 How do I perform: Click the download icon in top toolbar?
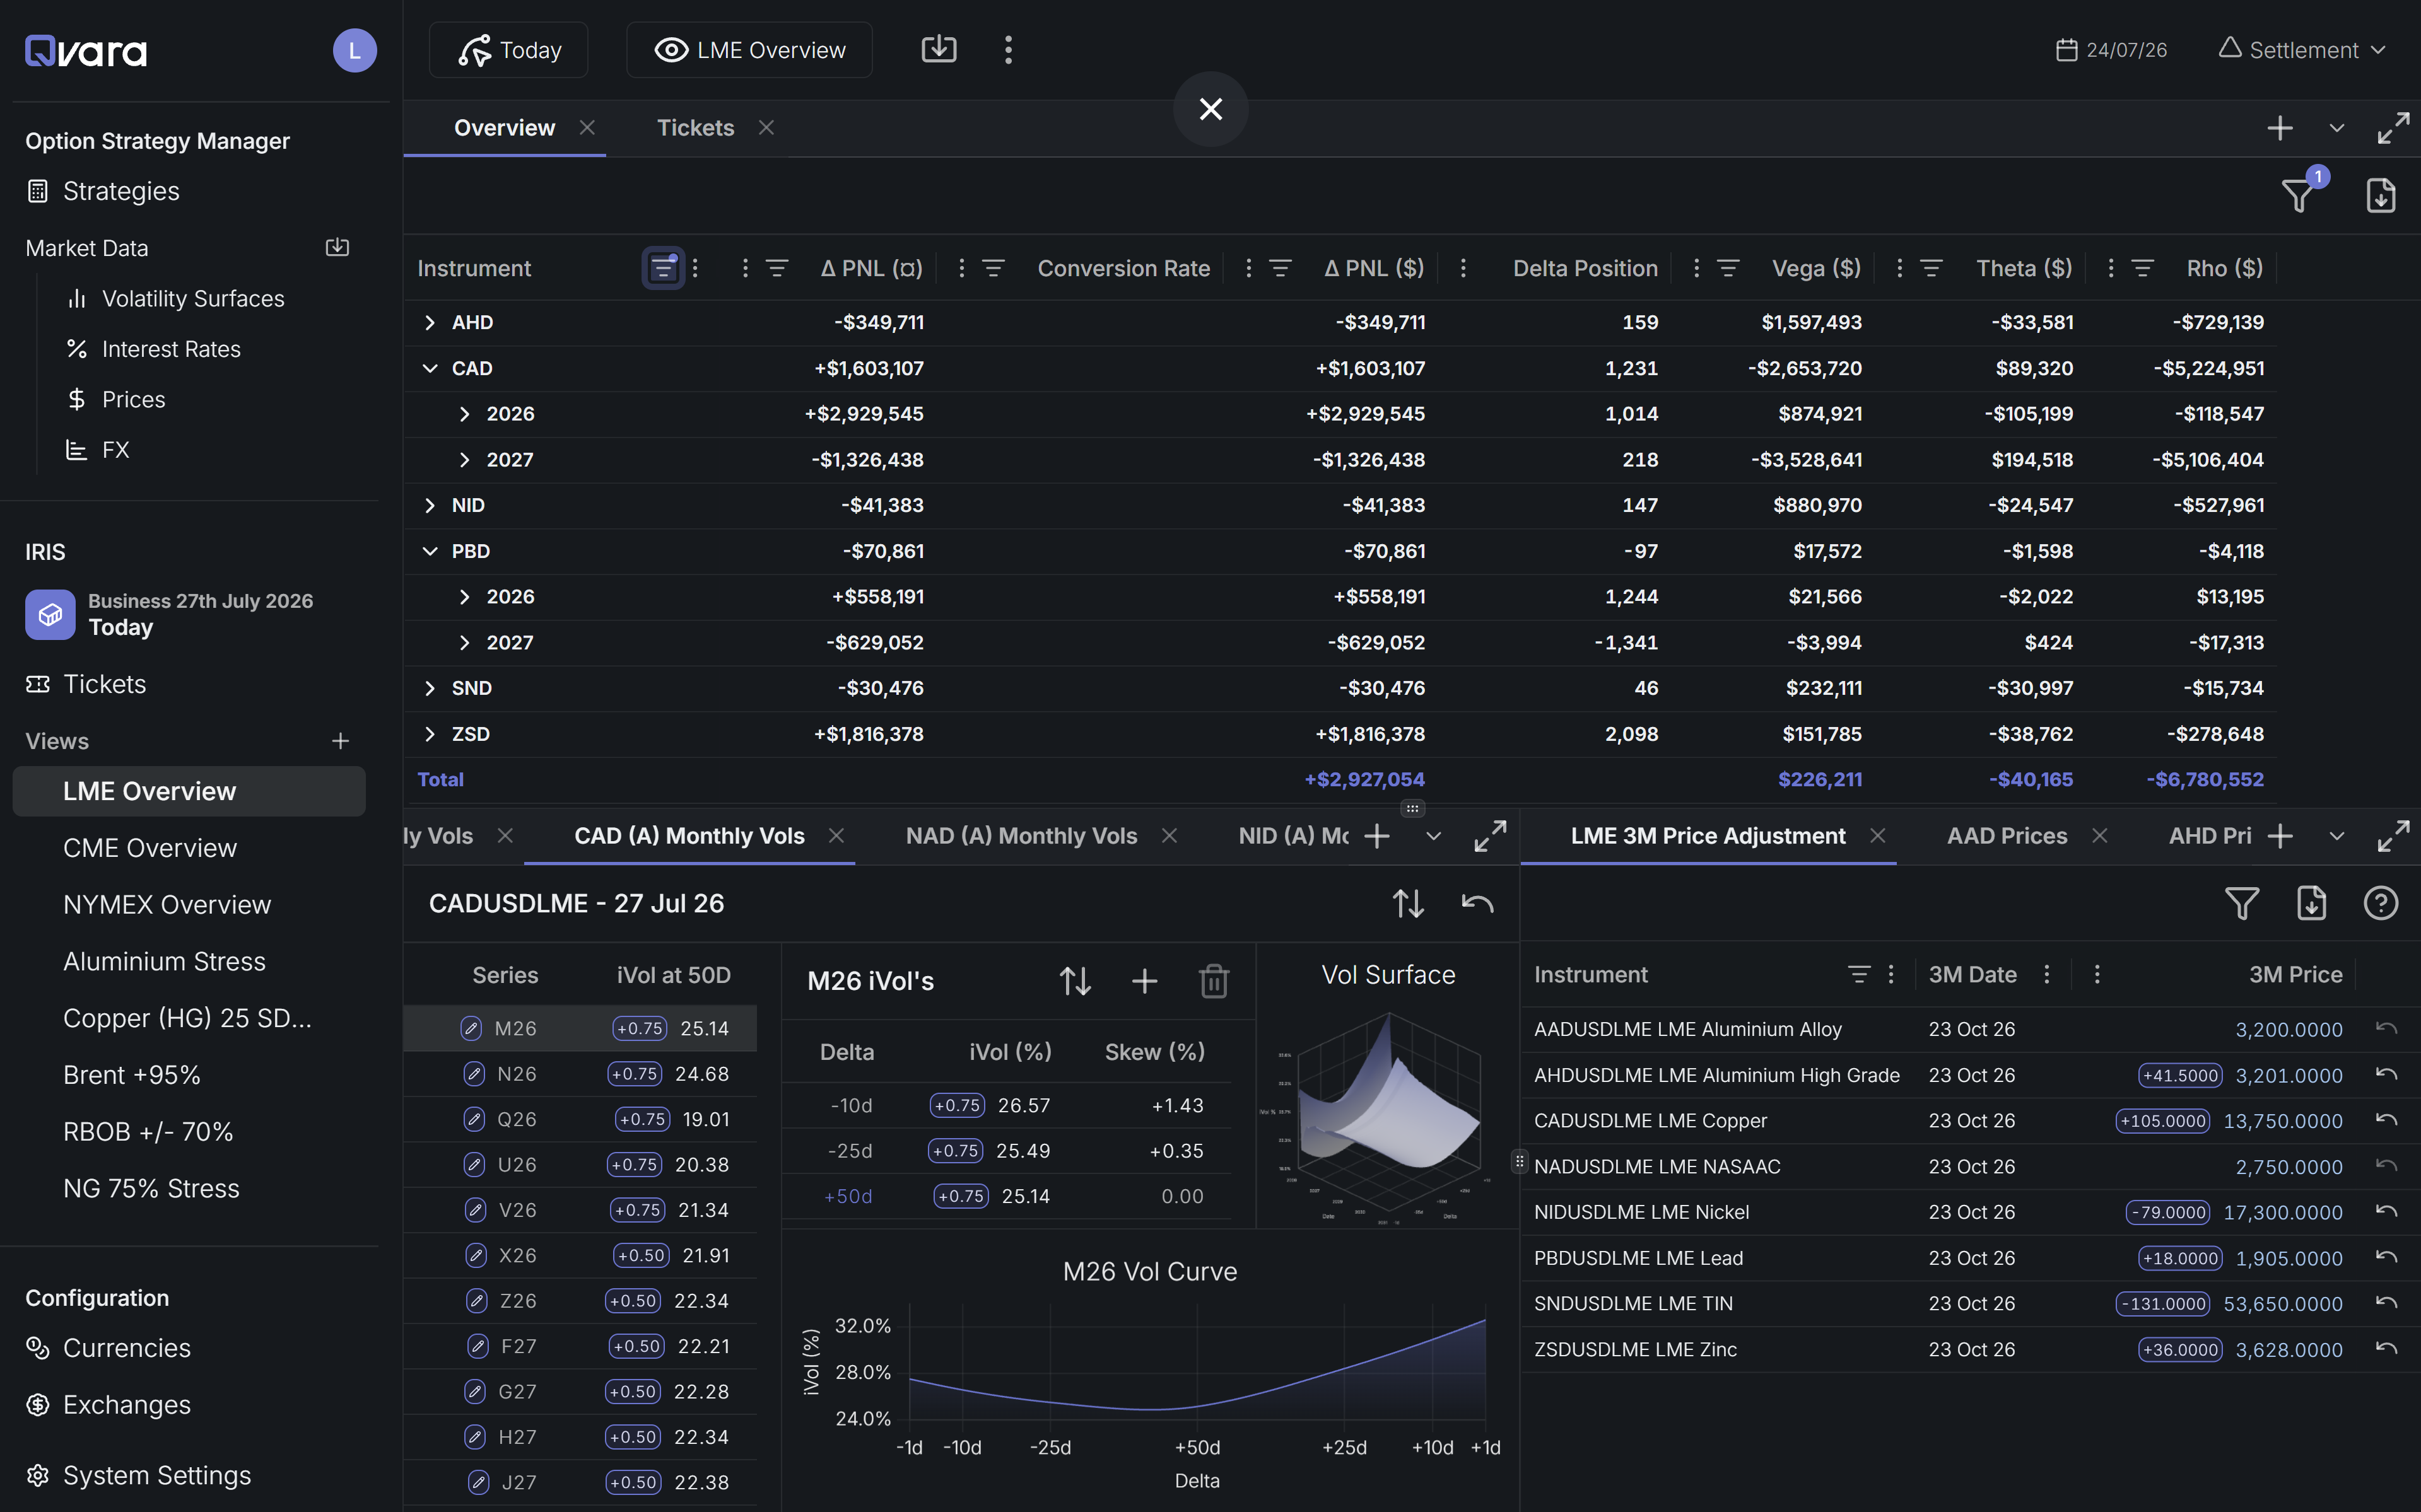tap(939, 49)
